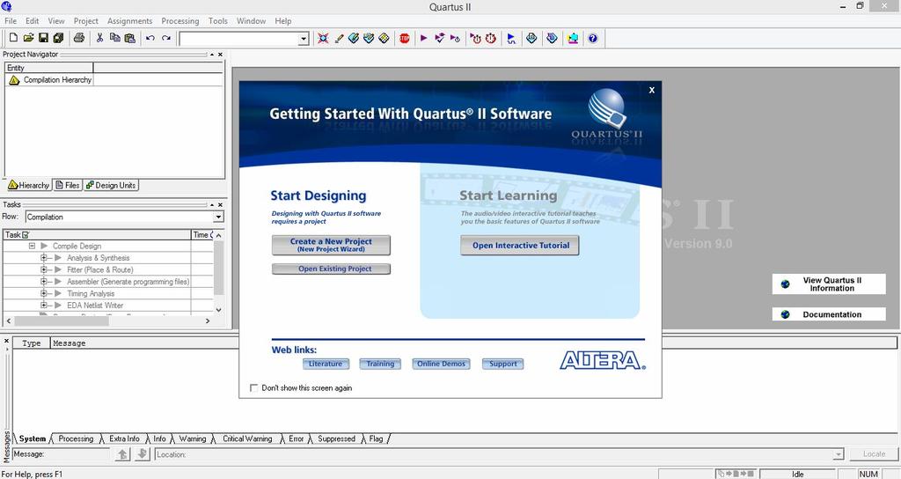Expand the Fitter (Place & Route) node
901x479 pixels.
click(x=44, y=269)
